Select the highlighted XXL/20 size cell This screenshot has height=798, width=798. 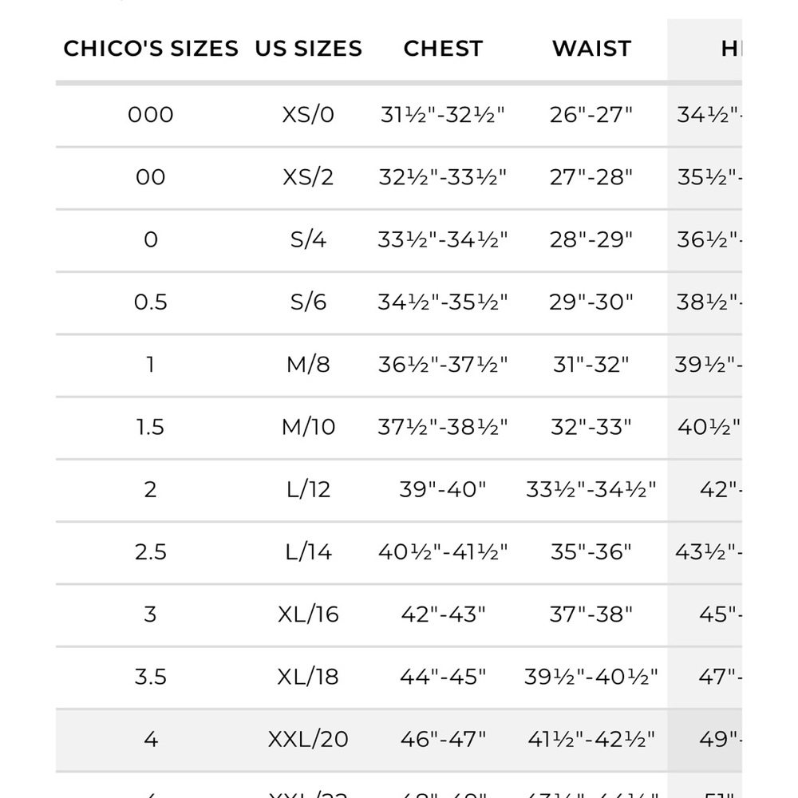tap(308, 740)
